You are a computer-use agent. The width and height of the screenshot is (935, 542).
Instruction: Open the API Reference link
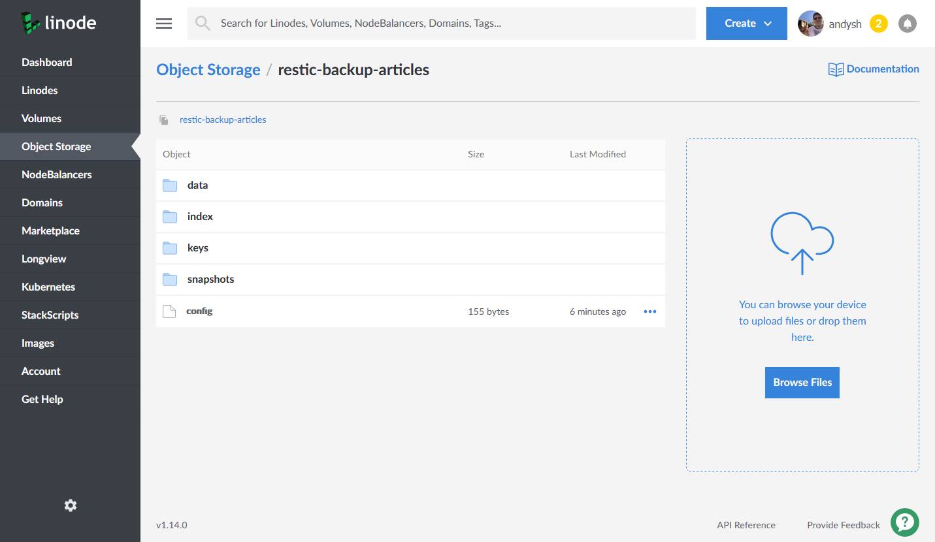click(746, 524)
